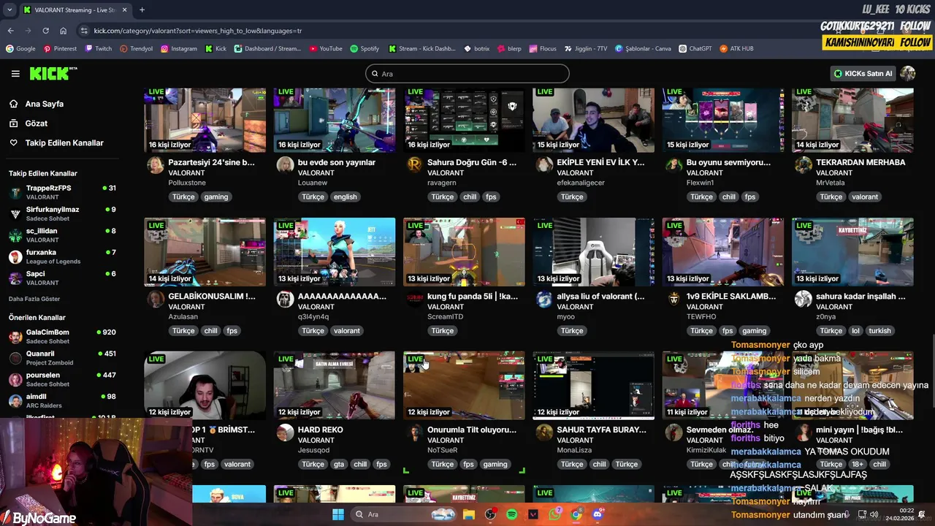
Task: Close the VALORANT Streaming tab
Action: pyautogui.click(x=124, y=10)
